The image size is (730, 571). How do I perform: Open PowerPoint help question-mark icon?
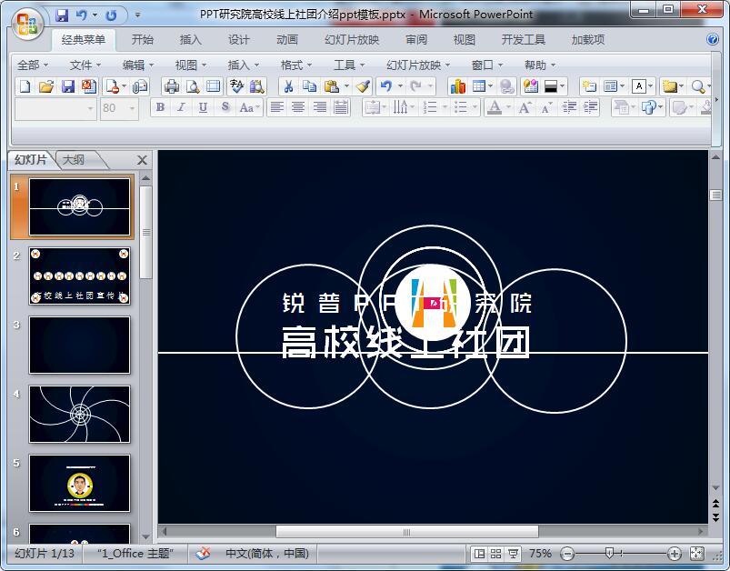713,39
